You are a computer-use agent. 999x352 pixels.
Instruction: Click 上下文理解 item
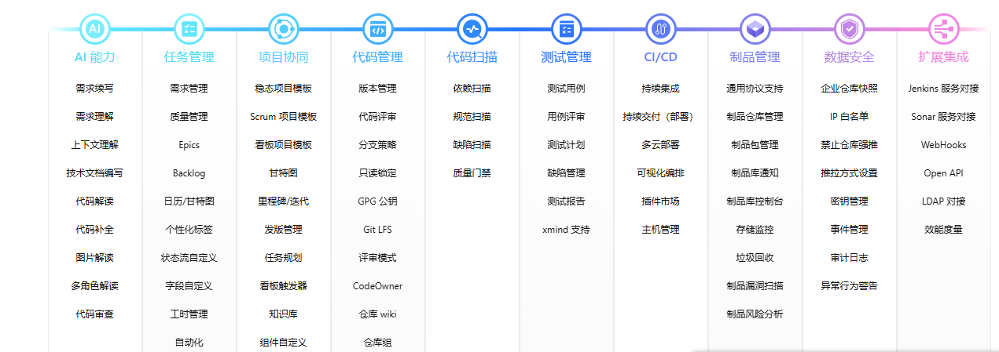click(94, 145)
